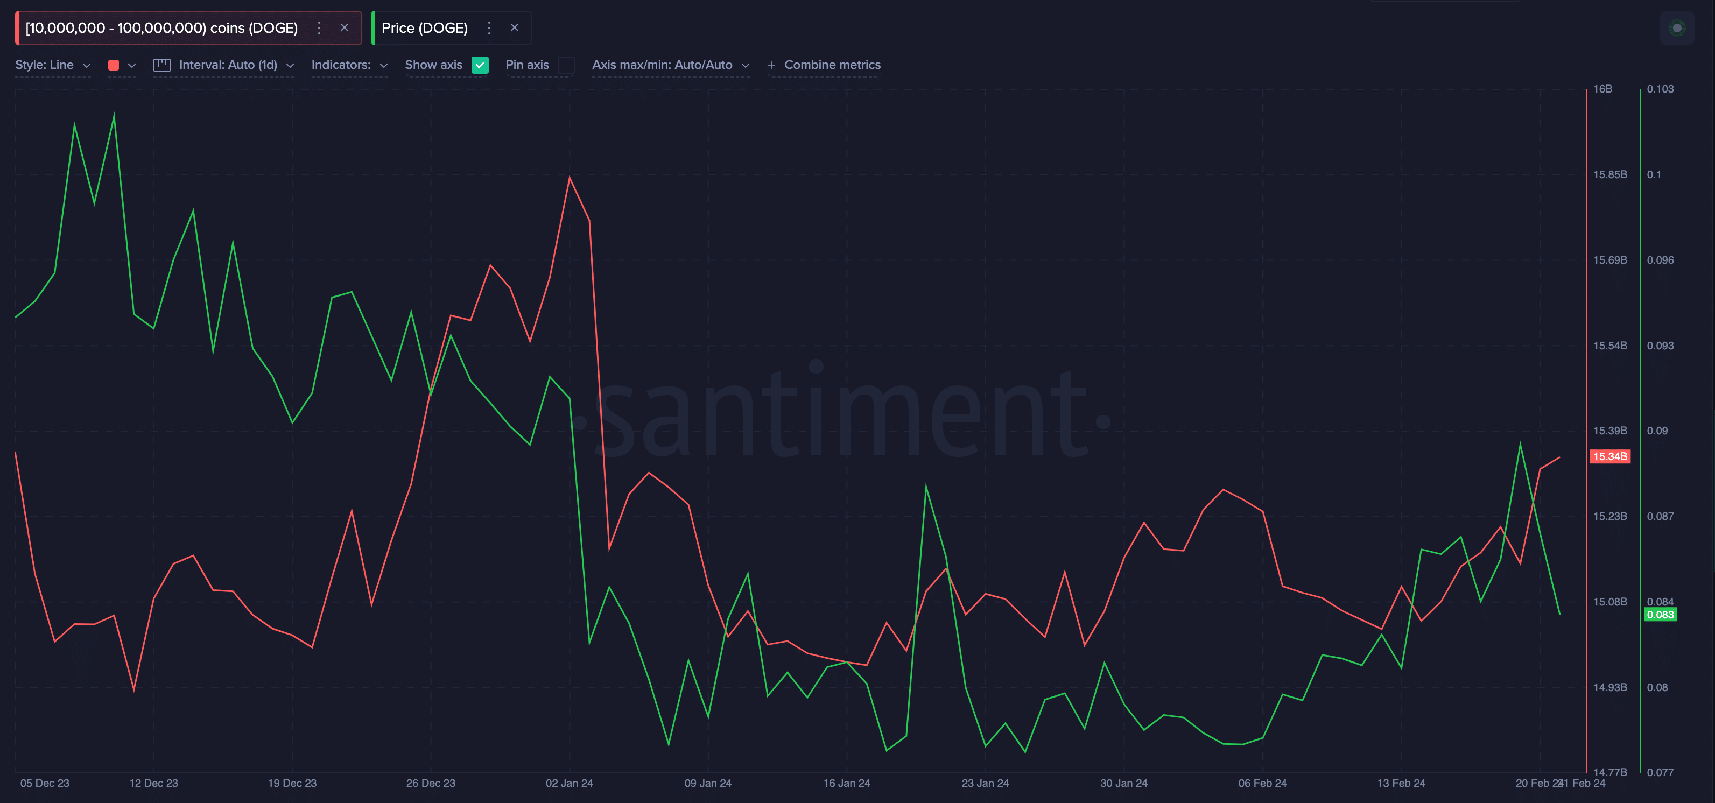Click the 0.083 current price label
The height and width of the screenshot is (803, 1715).
[x=1660, y=615]
